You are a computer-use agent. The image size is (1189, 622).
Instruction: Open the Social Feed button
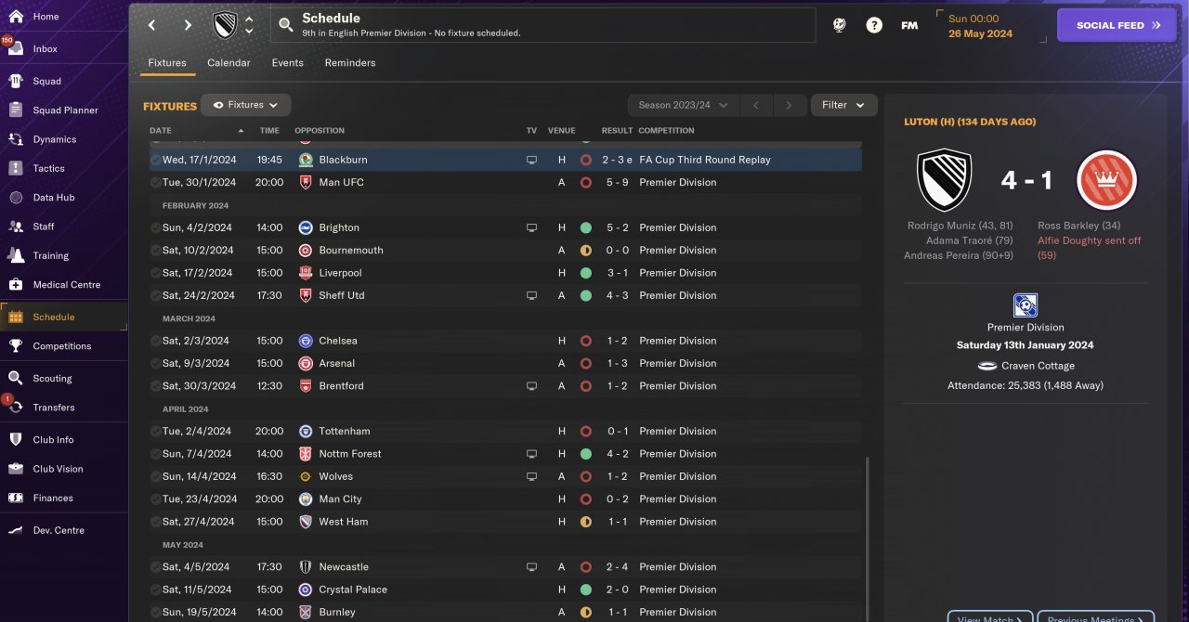(1117, 26)
